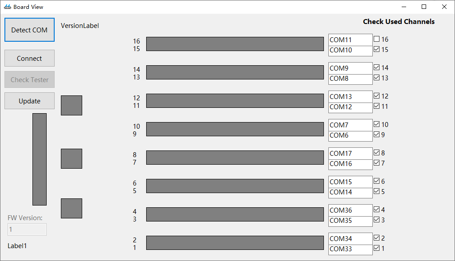This screenshot has height=261, width=455.
Task: Uncheck channel 15 checkbox
Action: 377,49
